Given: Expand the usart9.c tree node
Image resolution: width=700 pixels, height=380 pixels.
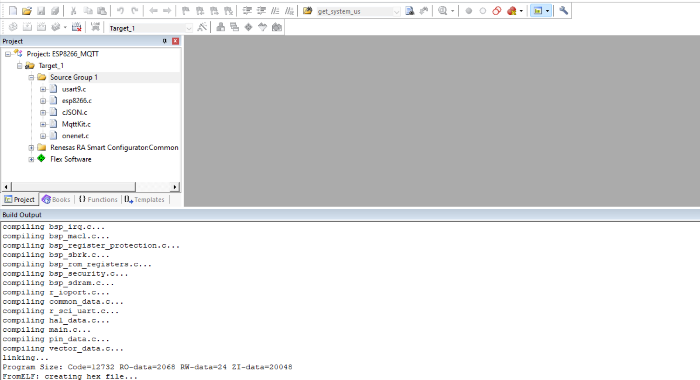Looking at the screenshot, I should pos(43,89).
